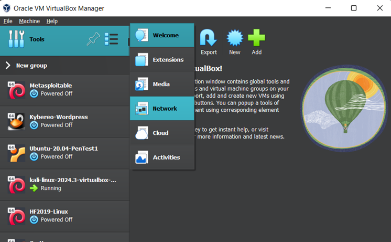Select the Kybereo-Wordpress virtual machine
The image size is (391, 242).
64,122
